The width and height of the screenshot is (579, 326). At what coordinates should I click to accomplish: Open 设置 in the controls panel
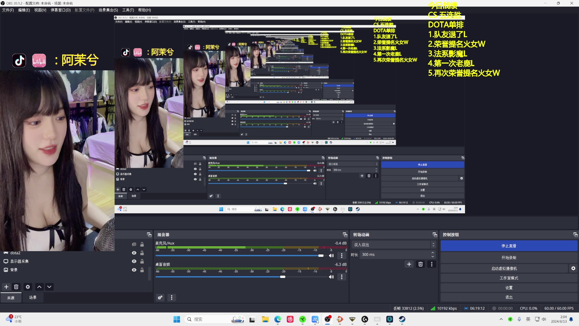(x=509, y=288)
